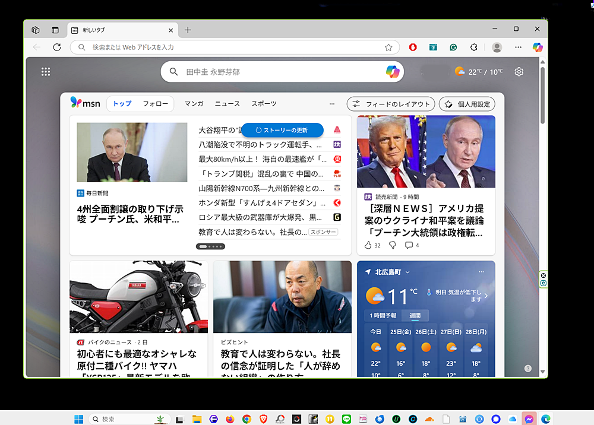Launch Brave browser from the taskbar

[263, 419]
